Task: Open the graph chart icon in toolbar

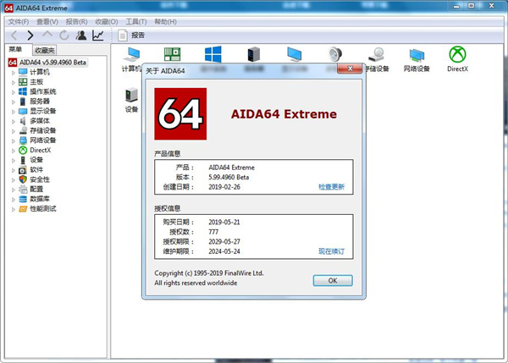Action: (98, 36)
